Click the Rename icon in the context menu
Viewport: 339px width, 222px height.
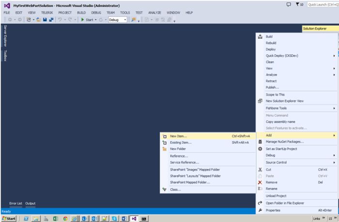(x=260, y=189)
